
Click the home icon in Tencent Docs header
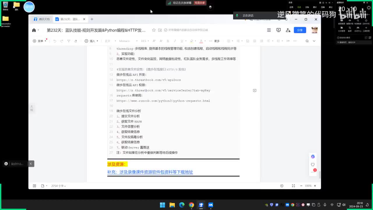pos(34,30)
